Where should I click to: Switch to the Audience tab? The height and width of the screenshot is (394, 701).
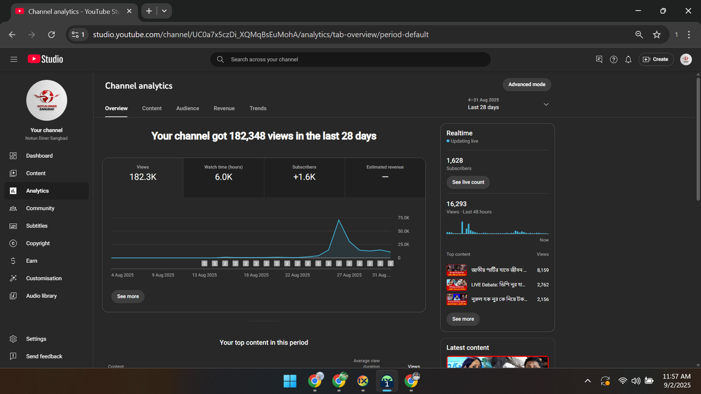(188, 108)
